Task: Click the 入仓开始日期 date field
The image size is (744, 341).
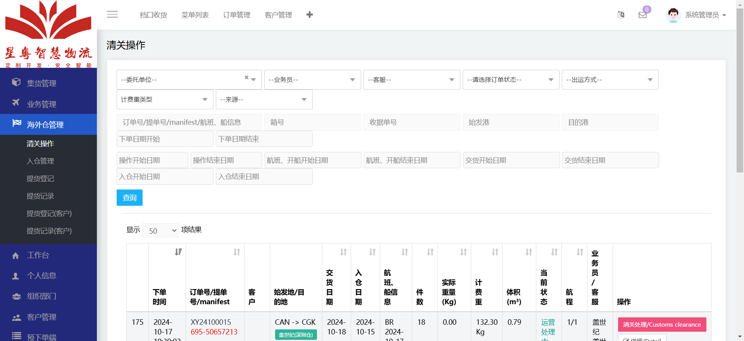Action: (x=165, y=177)
